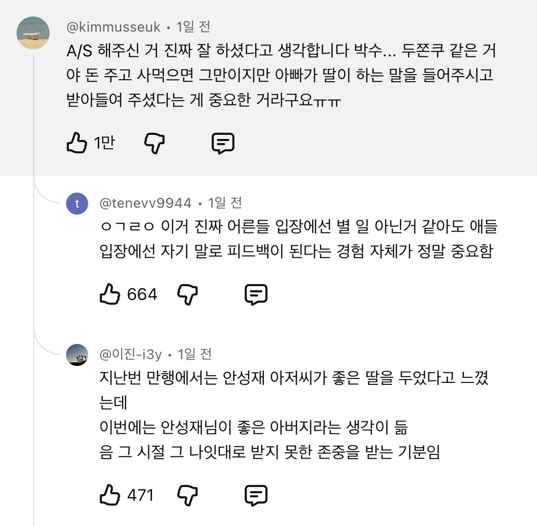Reply to the @tenevv9944 comment
The width and height of the screenshot is (537, 526).
256,295
